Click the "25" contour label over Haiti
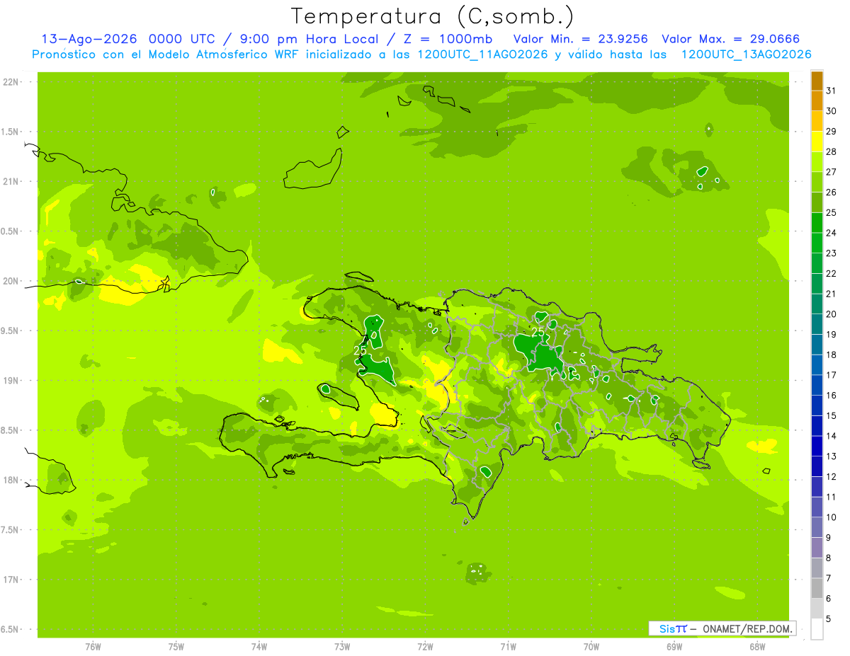The height and width of the screenshot is (656, 850). (360, 350)
